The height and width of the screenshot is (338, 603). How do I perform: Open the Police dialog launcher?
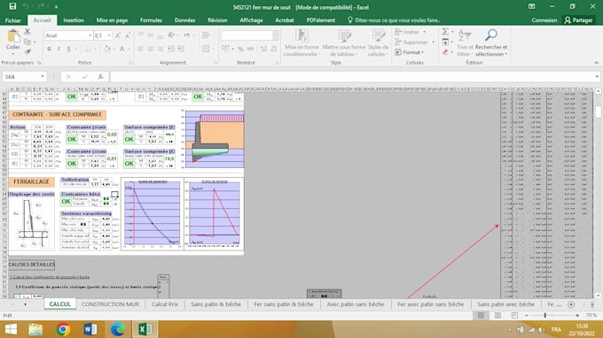point(130,63)
